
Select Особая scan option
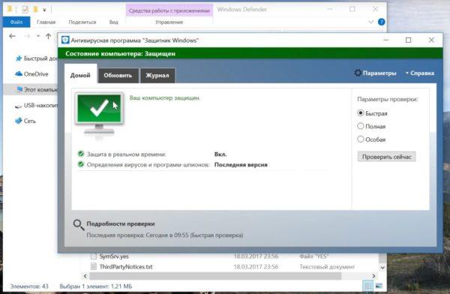pyautogui.click(x=361, y=139)
